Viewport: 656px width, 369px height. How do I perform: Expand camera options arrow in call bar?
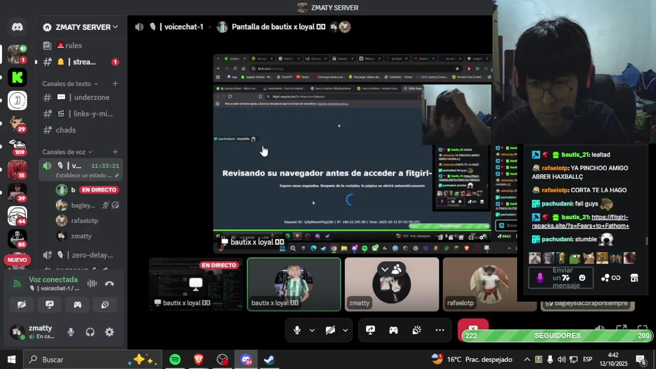pos(345,331)
